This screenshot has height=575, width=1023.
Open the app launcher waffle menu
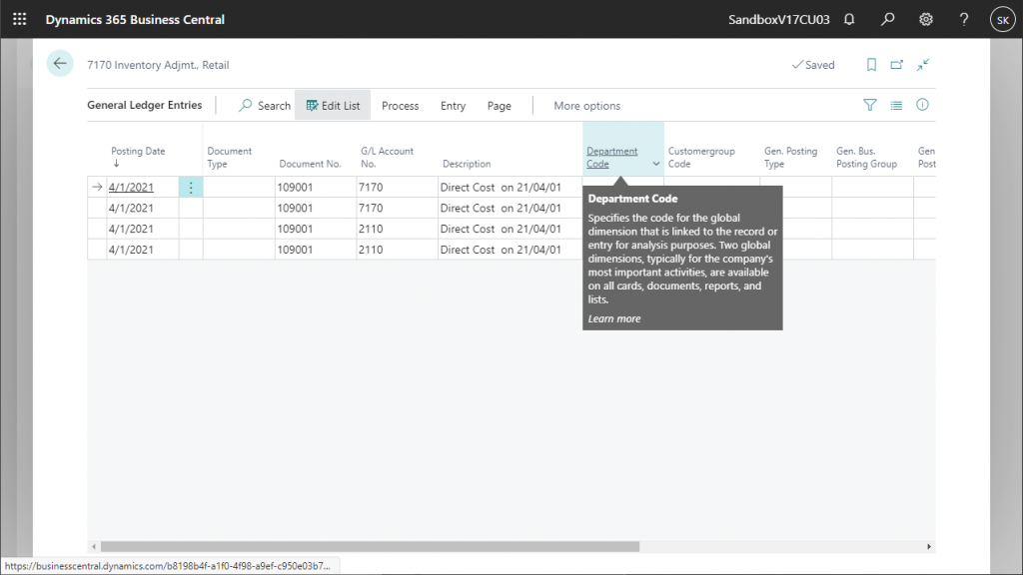(x=20, y=19)
